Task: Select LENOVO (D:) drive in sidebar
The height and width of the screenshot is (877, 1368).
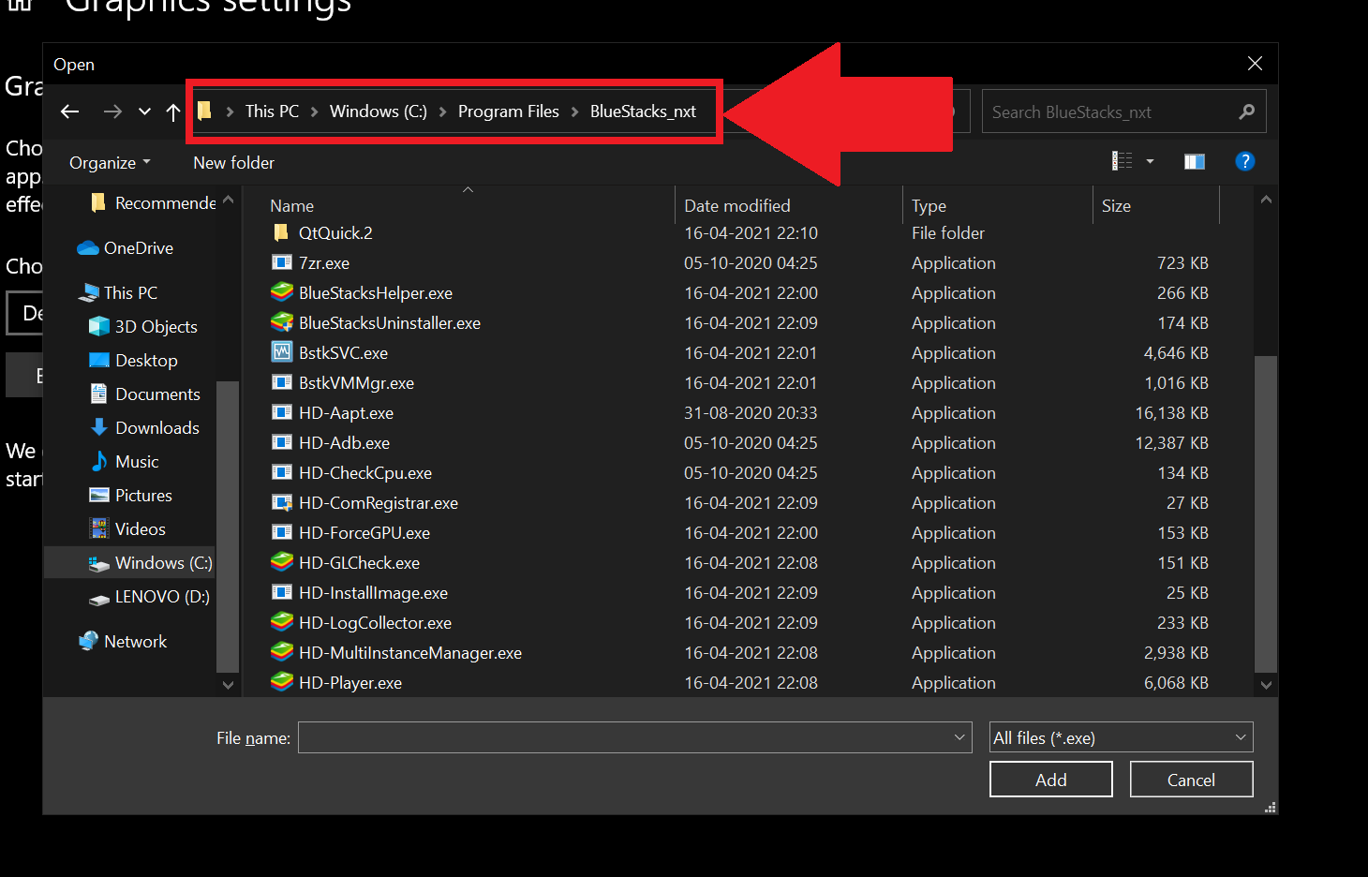Action: tap(149, 596)
